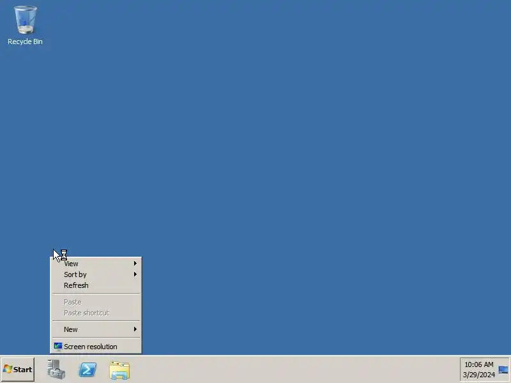Open Windows Explorer from the taskbar
The height and width of the screenshot is (383, 511).
pos(119,370)
